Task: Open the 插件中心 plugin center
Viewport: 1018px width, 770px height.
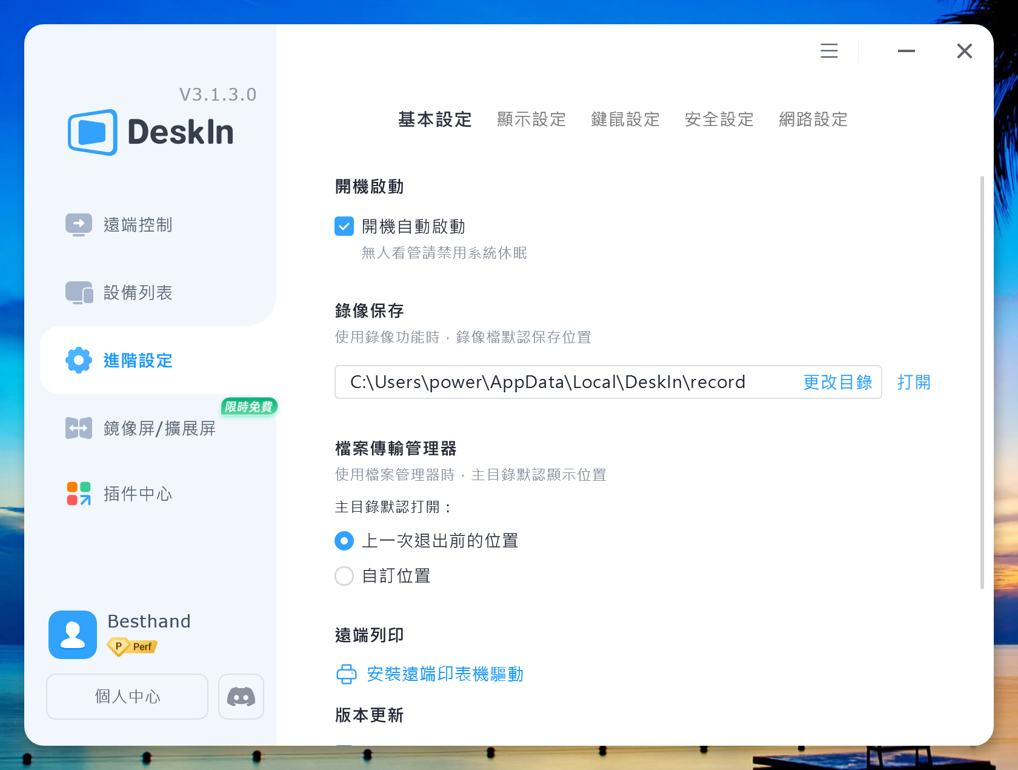Action: 78,494
